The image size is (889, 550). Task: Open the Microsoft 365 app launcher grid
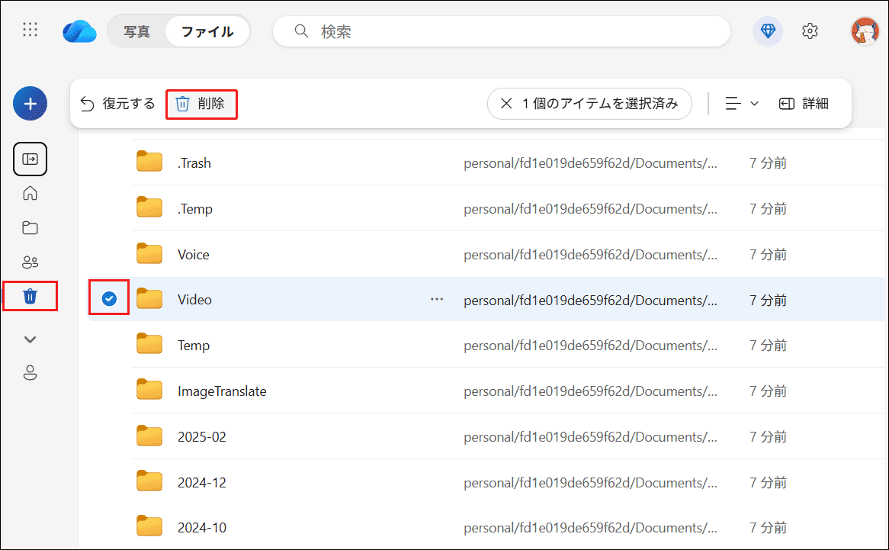(30, 30)
